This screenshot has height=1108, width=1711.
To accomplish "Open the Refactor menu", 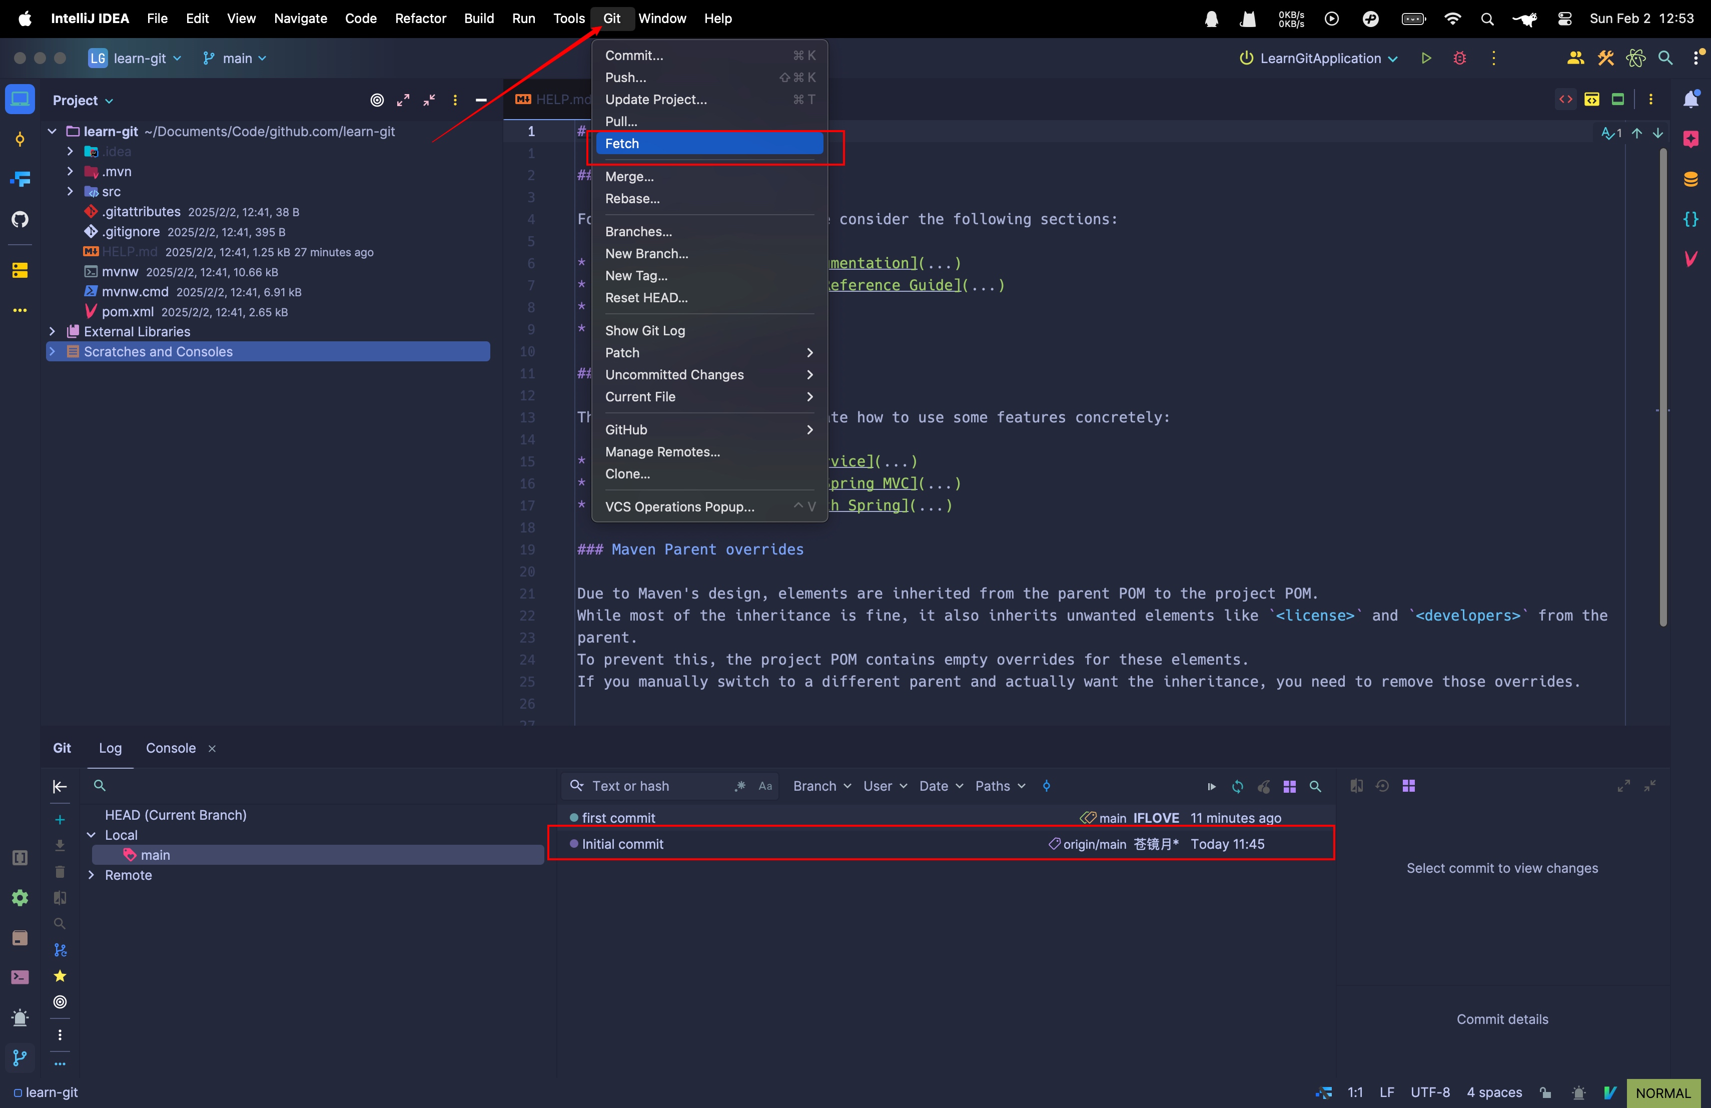I will coord(420,19).
